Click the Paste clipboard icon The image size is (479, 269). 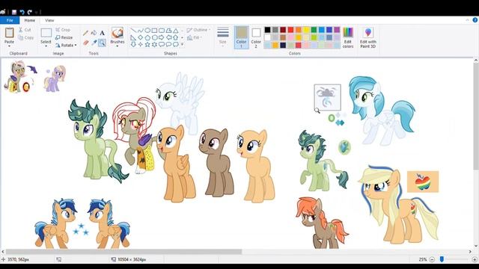click(x=9, y=32)
